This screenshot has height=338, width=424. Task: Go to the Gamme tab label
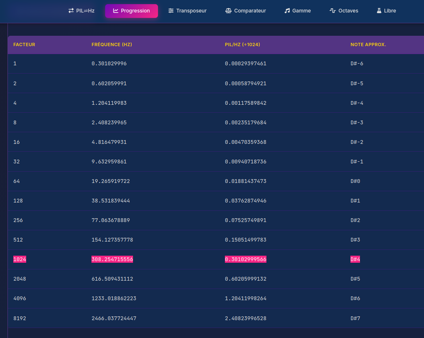pos(301,11)
